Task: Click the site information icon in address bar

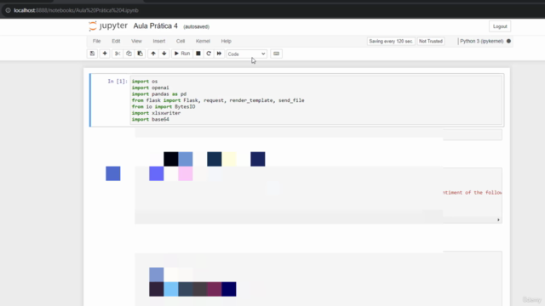Action: 8,10
